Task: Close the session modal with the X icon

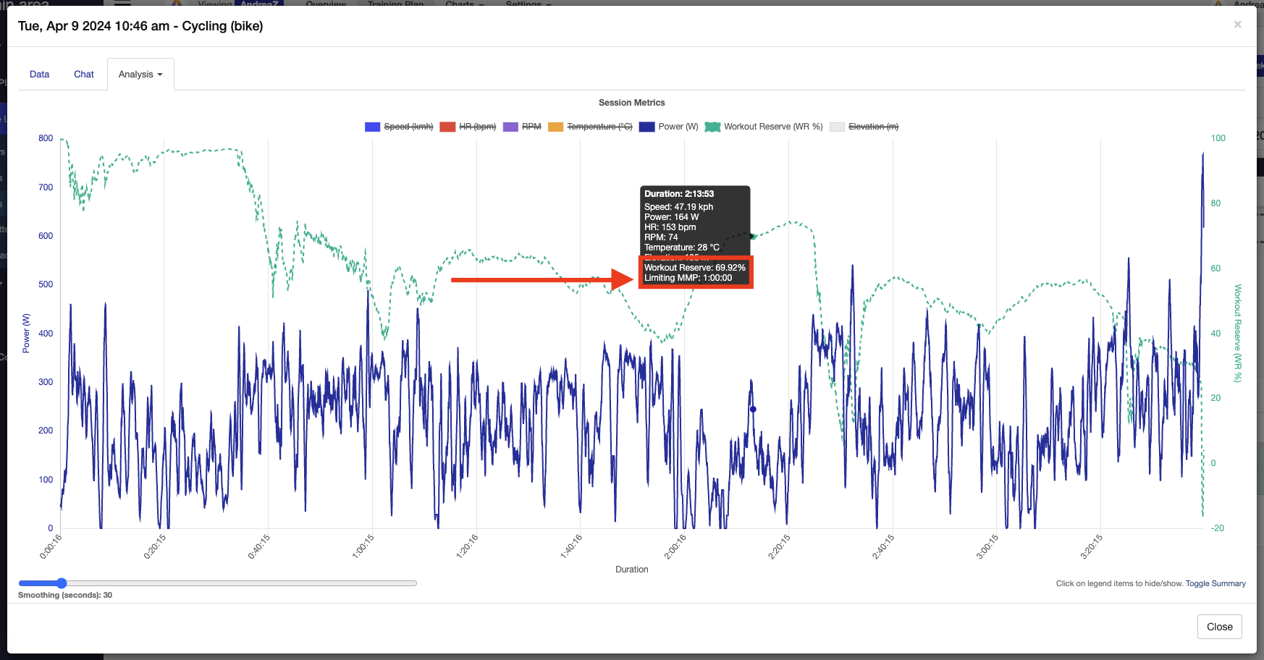Action: pos(1237,25)
